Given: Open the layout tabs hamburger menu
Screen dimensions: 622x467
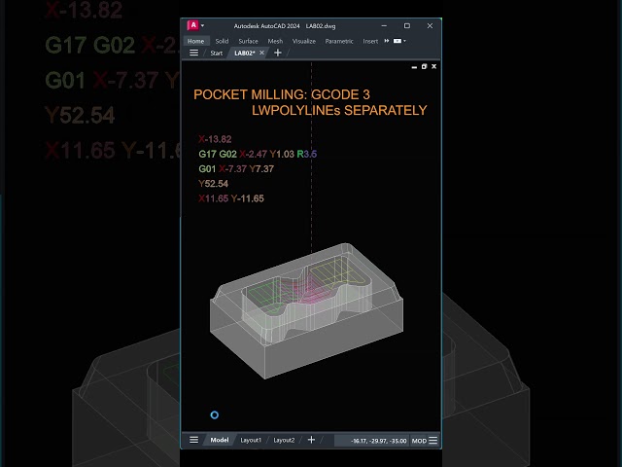Looking at the screenshot, I should (x=193, y=440).
